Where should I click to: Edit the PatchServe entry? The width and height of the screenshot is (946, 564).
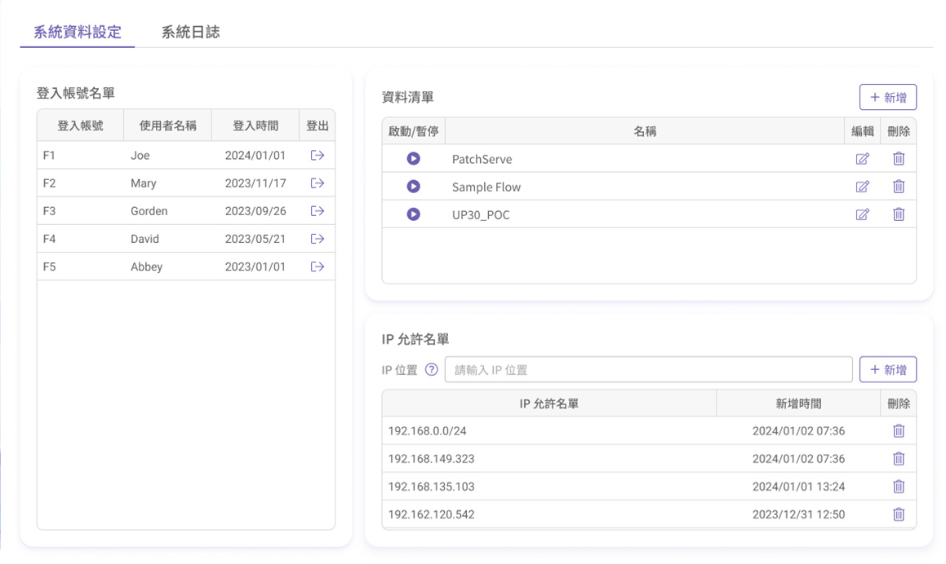(x=862, y=159)
